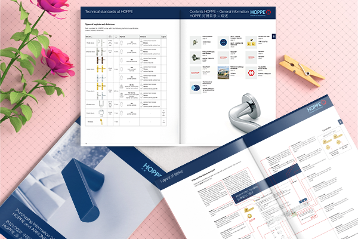Click the blue door handle cover image
This screenshot has height=239, width=358.
coord(83,190)
